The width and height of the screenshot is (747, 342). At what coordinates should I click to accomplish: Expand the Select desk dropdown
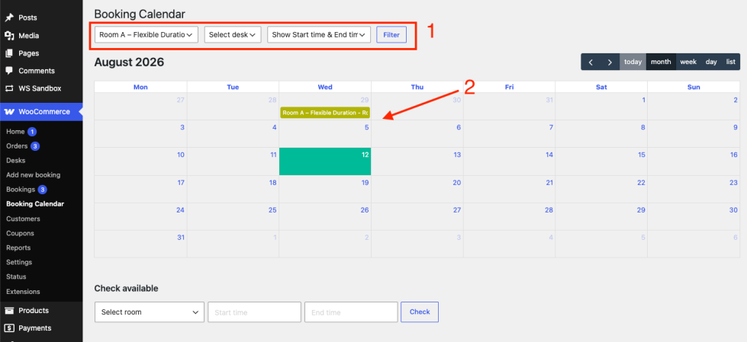pyautogui.click(x=233, y=35)
